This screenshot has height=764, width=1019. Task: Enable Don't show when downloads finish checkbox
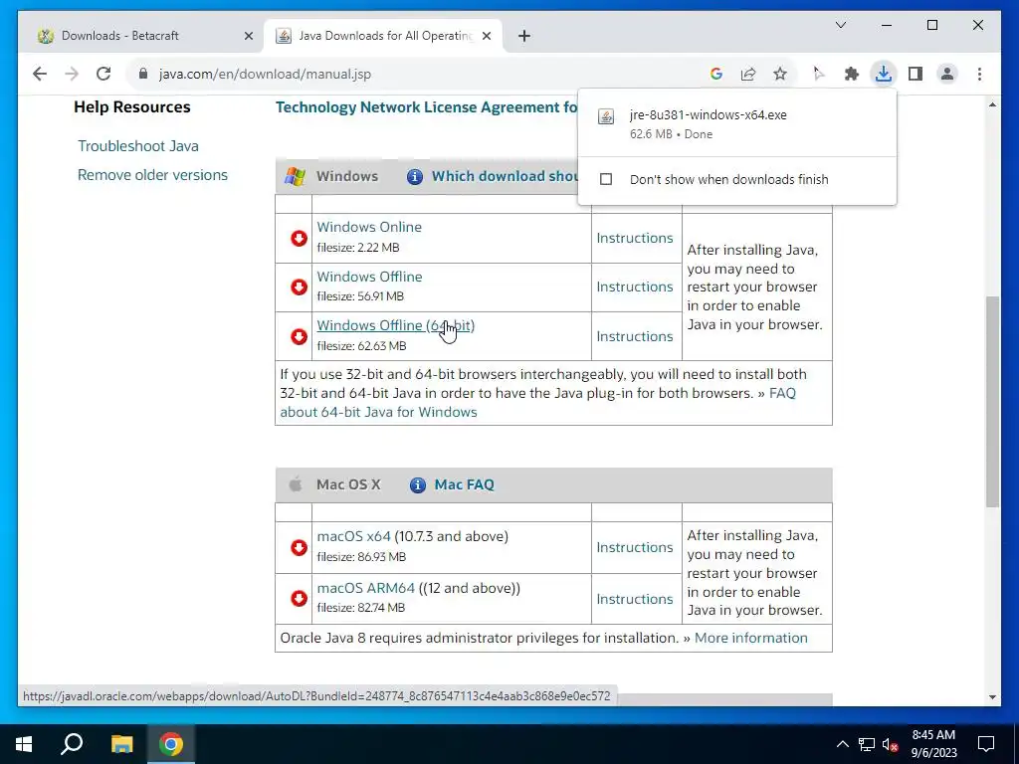tap(606, 179)
